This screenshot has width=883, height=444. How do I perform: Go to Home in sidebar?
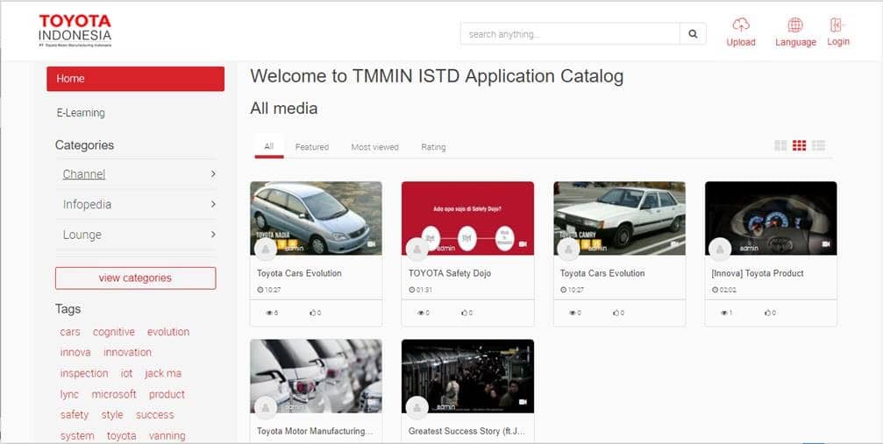pos(135,79)
